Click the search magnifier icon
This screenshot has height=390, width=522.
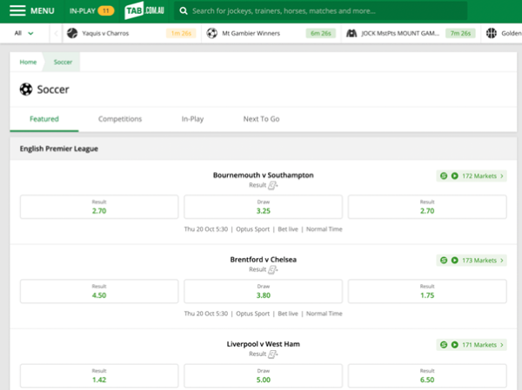pos(183,11)
